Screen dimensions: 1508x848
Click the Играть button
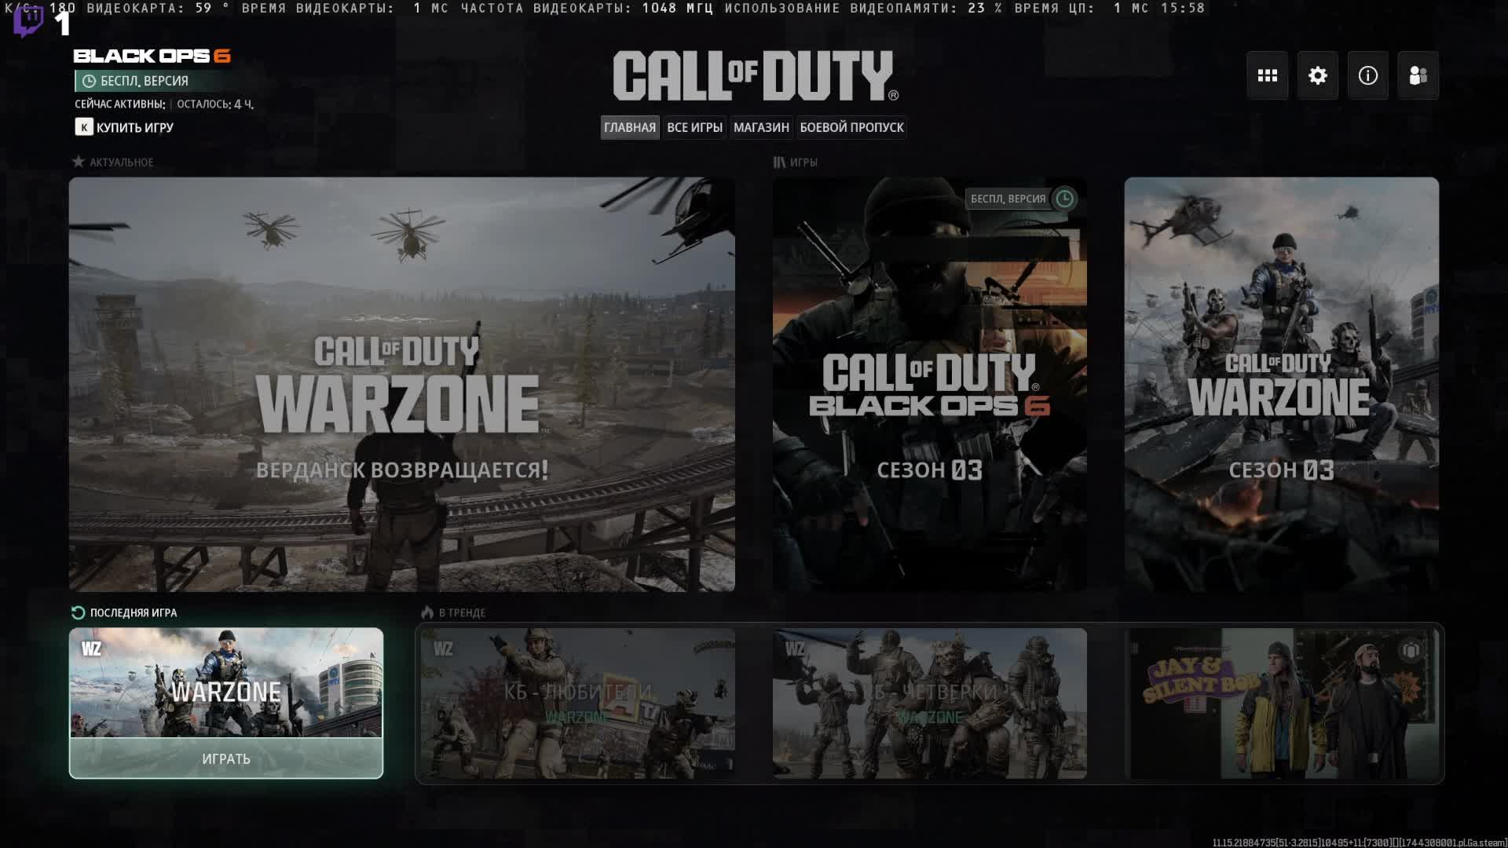[x=226, y=758]
